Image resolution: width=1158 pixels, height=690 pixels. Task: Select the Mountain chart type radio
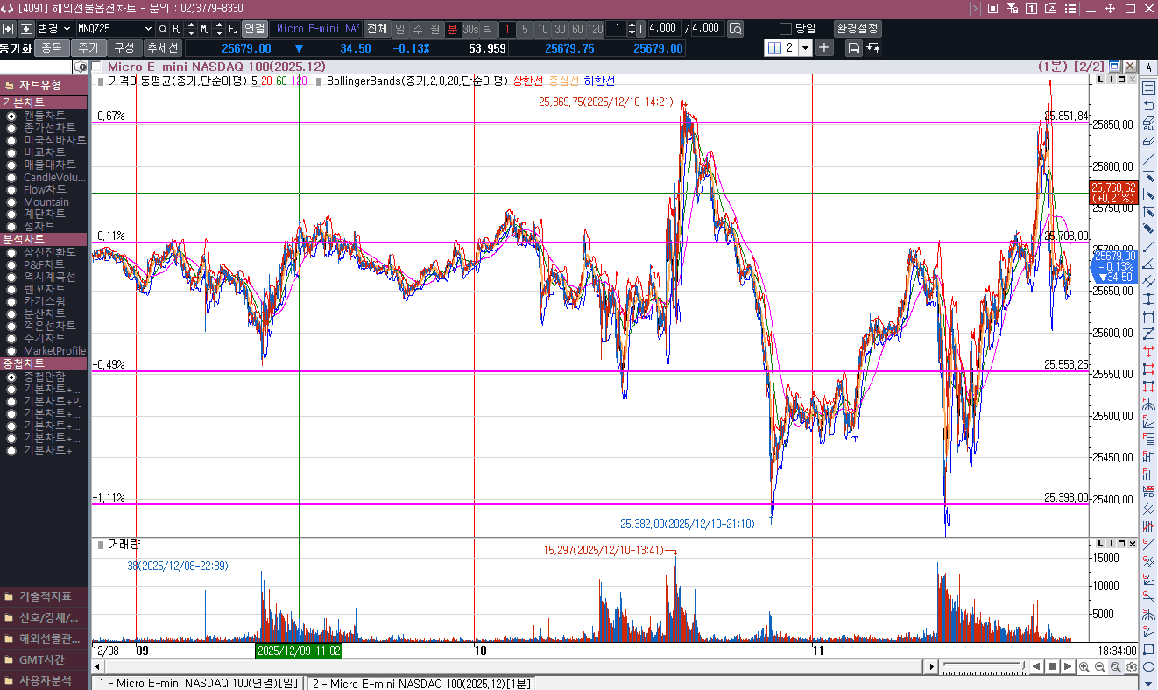pos(11,201)
